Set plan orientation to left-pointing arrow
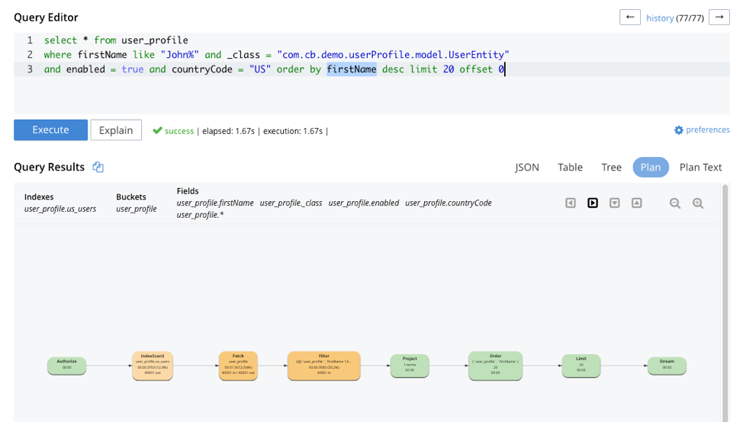Screen dimensions: 743x422 point(571,203)
